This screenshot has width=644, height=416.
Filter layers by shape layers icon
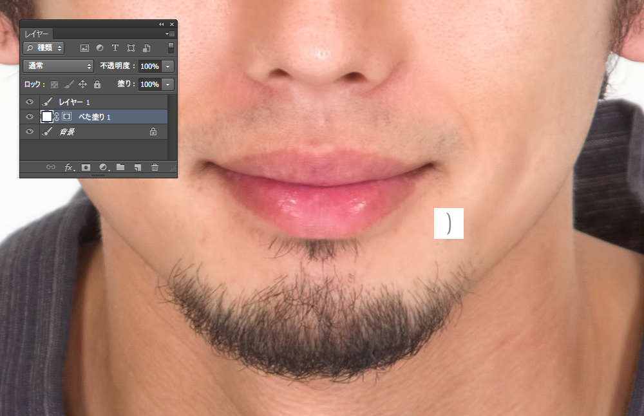pos(131,48)
